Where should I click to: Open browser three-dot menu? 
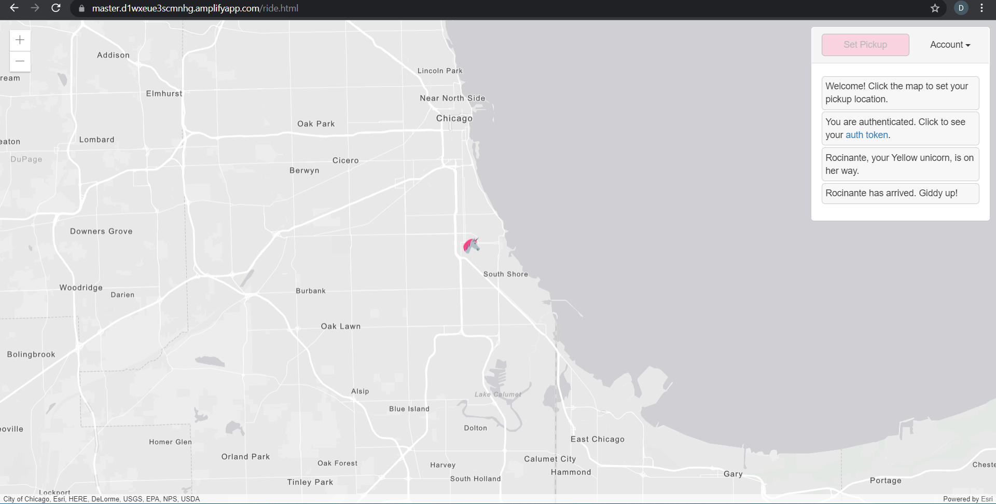pyautogui.click(x=981, y=8)
